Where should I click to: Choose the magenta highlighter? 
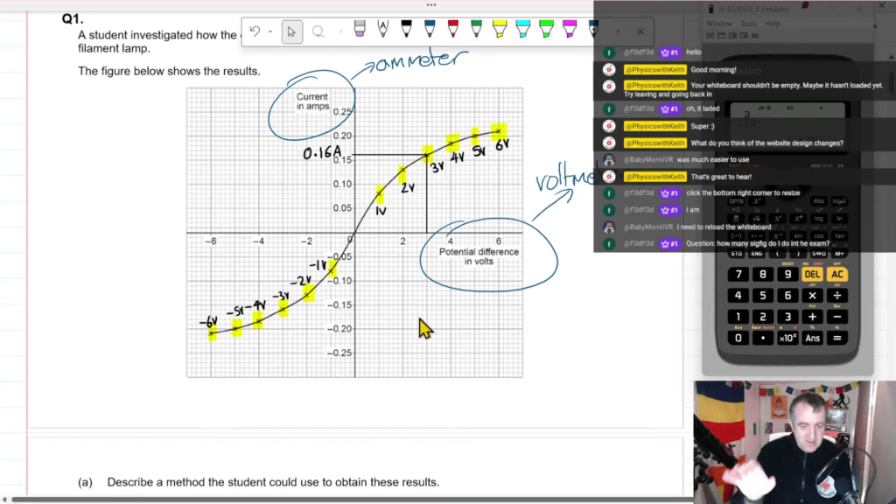[569, 29]
